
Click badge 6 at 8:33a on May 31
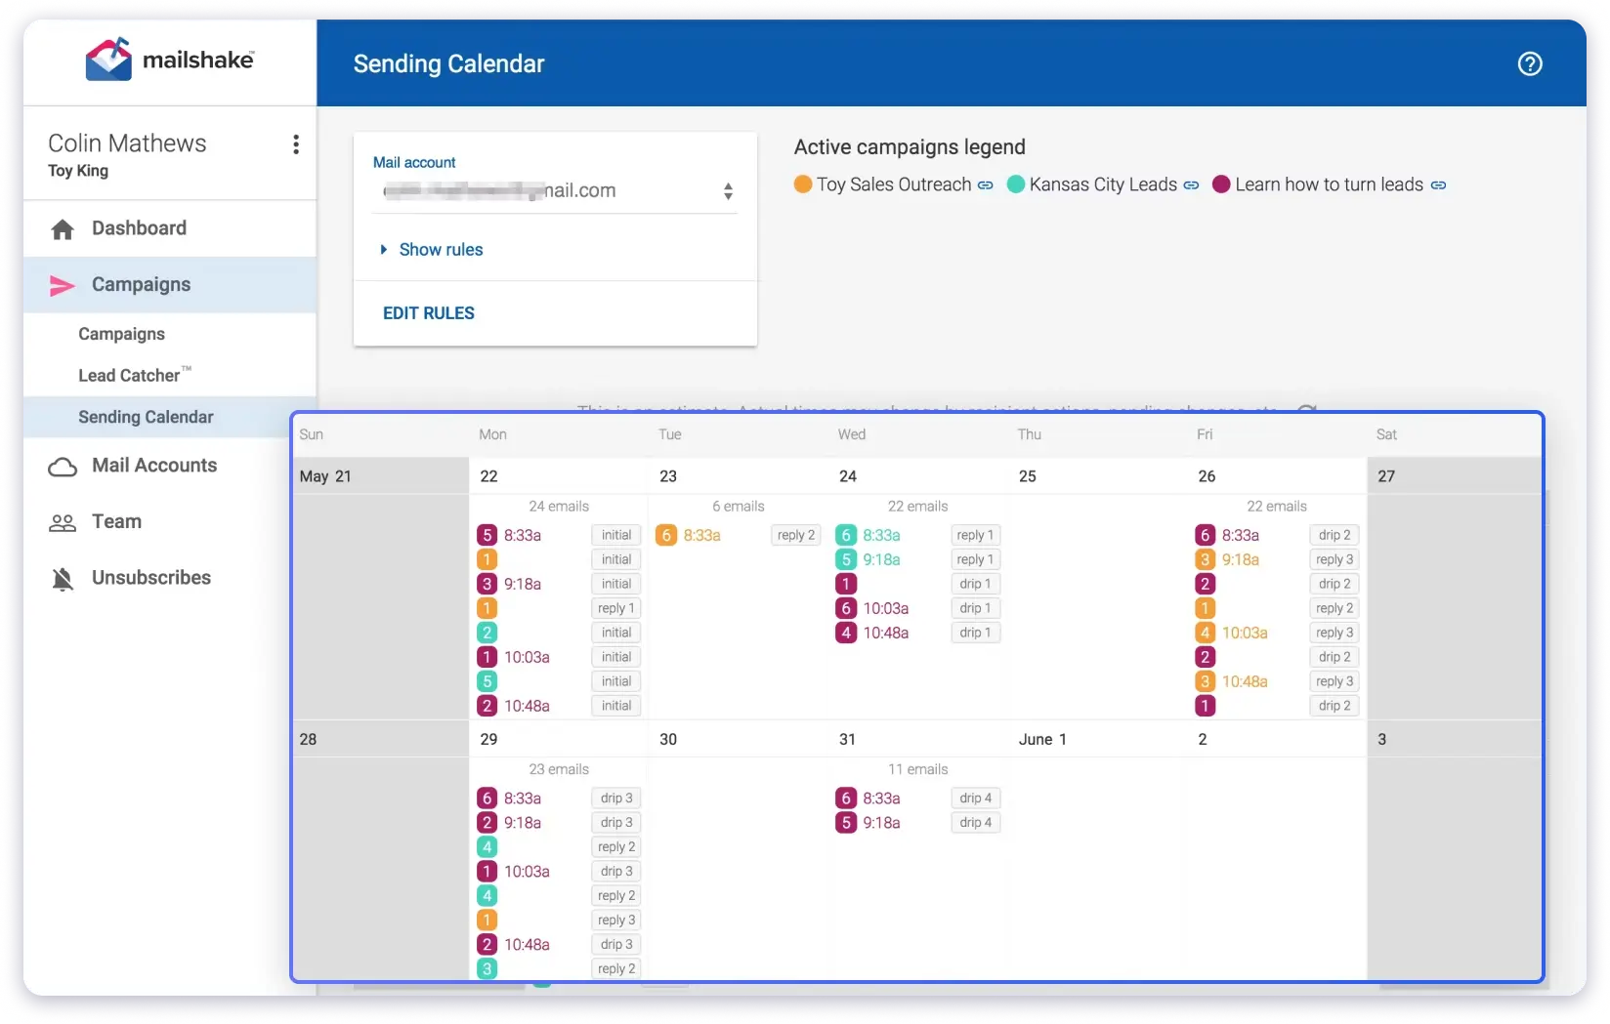846,799
